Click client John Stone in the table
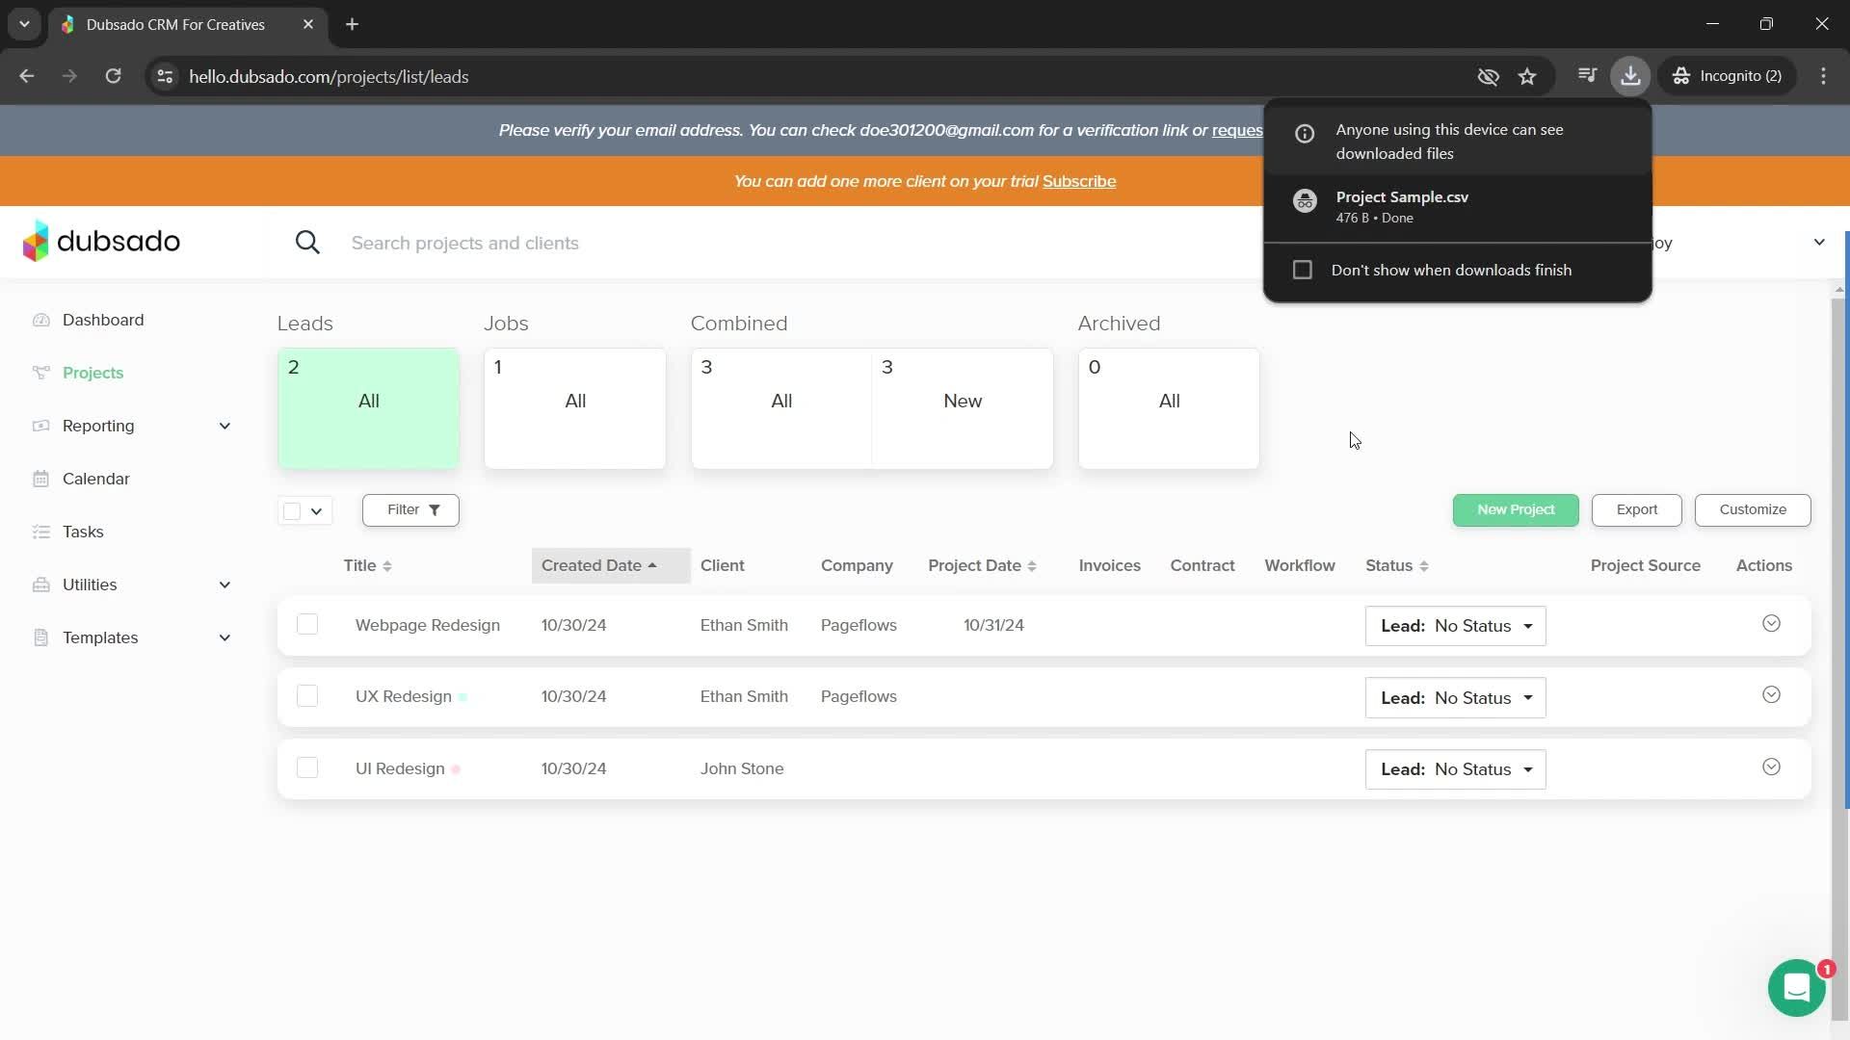The image size is (1850, 1040). [x=742, y=768]
